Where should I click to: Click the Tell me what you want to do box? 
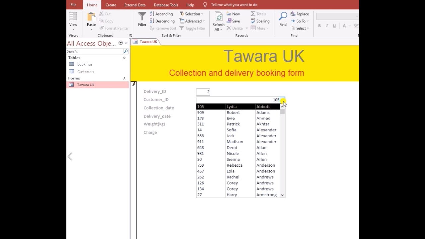pos(234,5)
